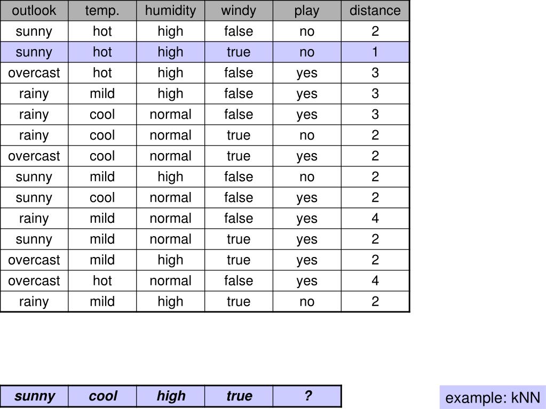Click 'overcast' in the third data row
Image resolution: width=546 pixels, height=409 pixels.
(34, 73)
